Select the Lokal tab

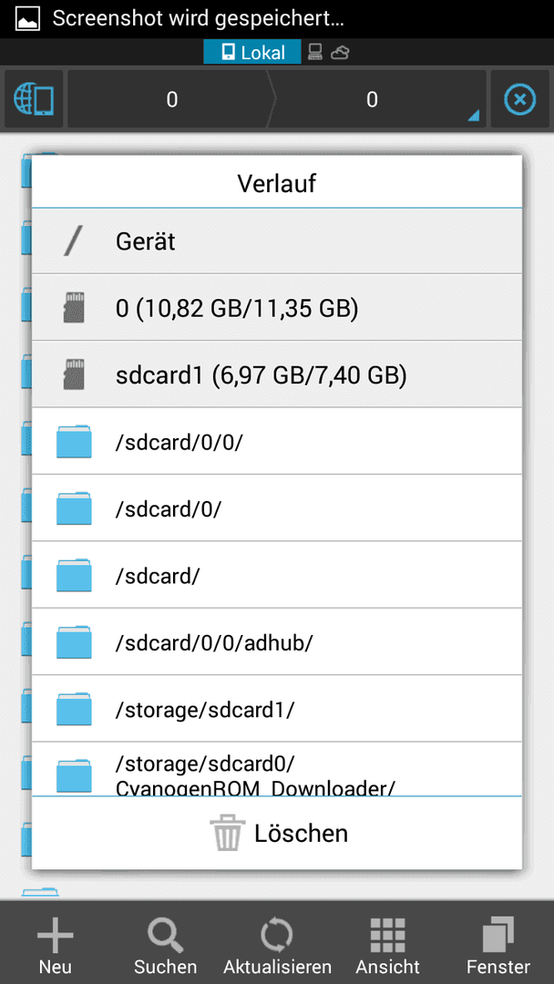[x=252, y=53]
